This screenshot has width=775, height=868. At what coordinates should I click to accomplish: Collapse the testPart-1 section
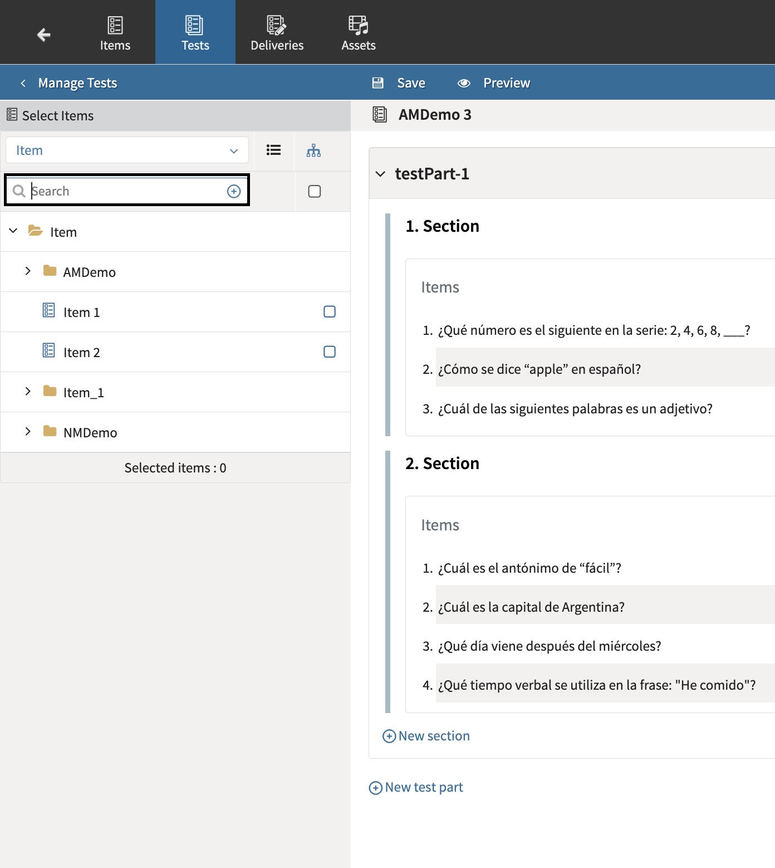point(380,174)
